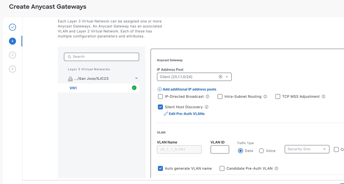Select step 2 in the wizard stepper
The height and width of the screenshot is (184, 344).
(13, 41)
